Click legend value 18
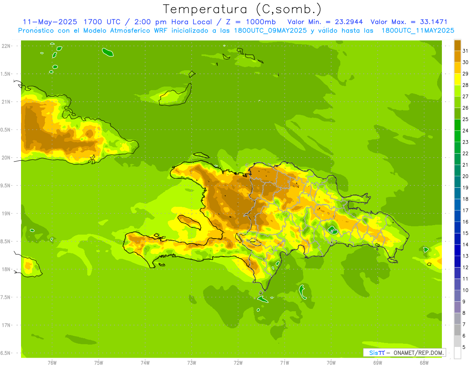 coord(466,199)
